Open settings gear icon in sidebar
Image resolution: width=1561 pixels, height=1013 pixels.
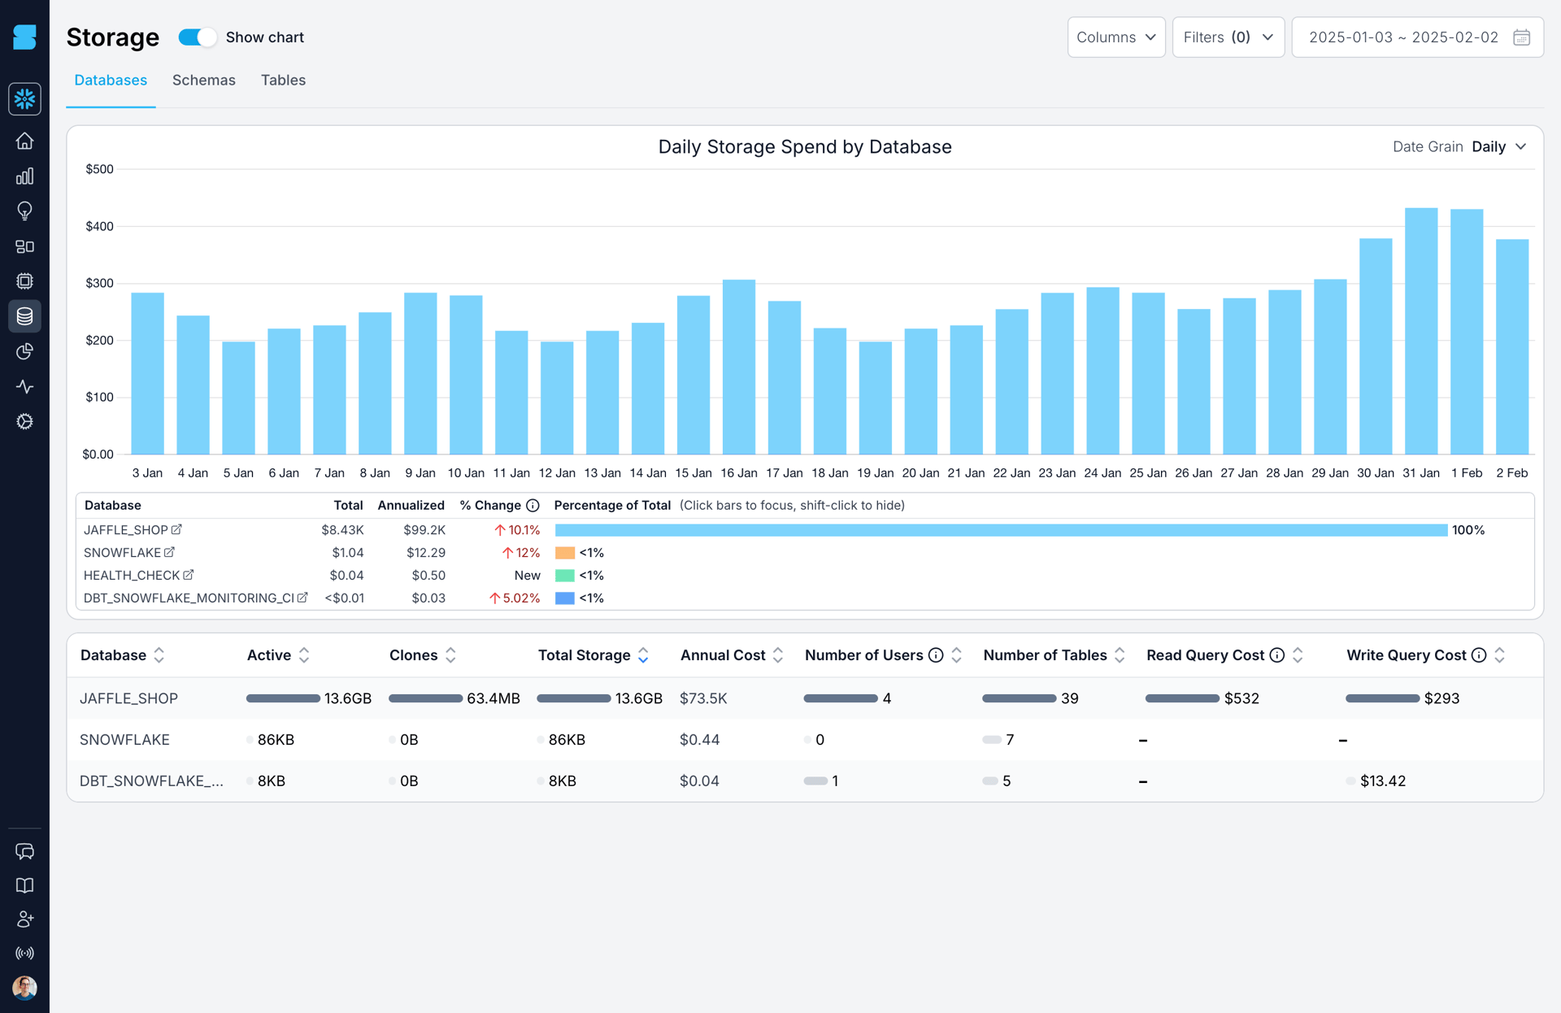(x=24, y=421)
